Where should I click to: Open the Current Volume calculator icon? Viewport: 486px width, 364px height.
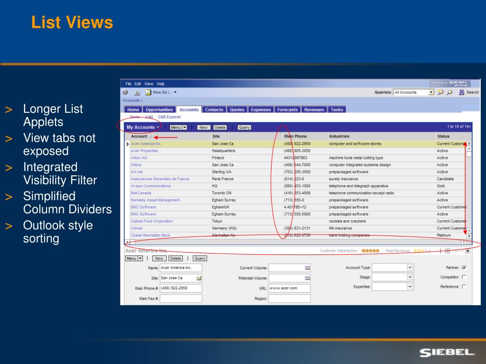coord(307,268)
